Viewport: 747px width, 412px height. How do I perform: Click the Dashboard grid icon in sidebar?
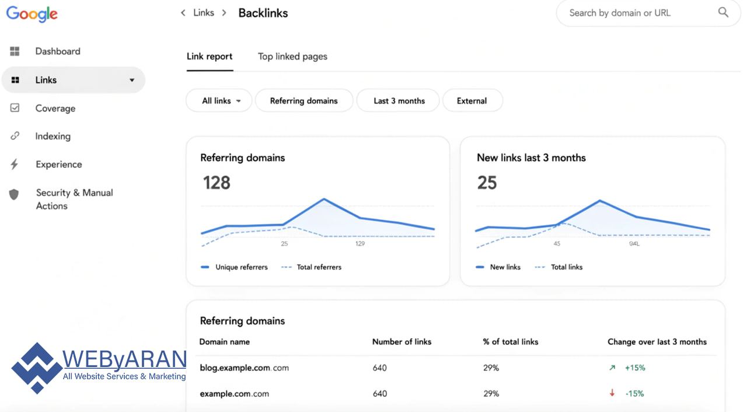(15, 51)
